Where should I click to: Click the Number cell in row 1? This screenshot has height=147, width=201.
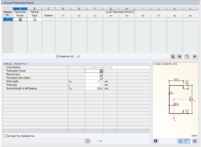pos(49,19)
